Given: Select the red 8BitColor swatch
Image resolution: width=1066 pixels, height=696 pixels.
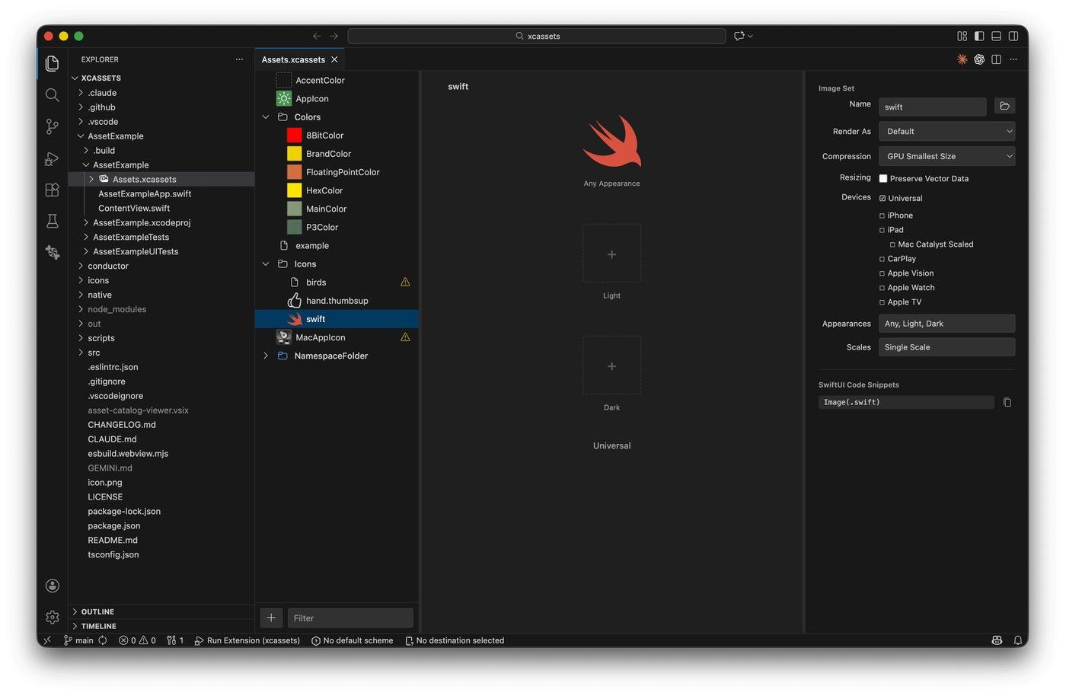Looking at the screenshot, I should (x=295, y=136).
